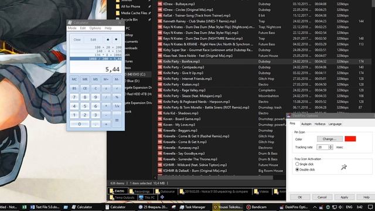The width and height of the screenshot is (375, 211).
Task: Click the percent key in Calculator
Action: pyautogui.click(x=117, y=97)
